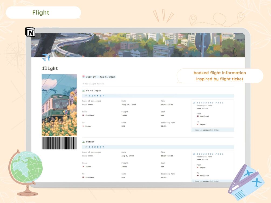Screen dimensions: 271x203
Task: Click the gate value 'A10'
Action: (123, 177)
